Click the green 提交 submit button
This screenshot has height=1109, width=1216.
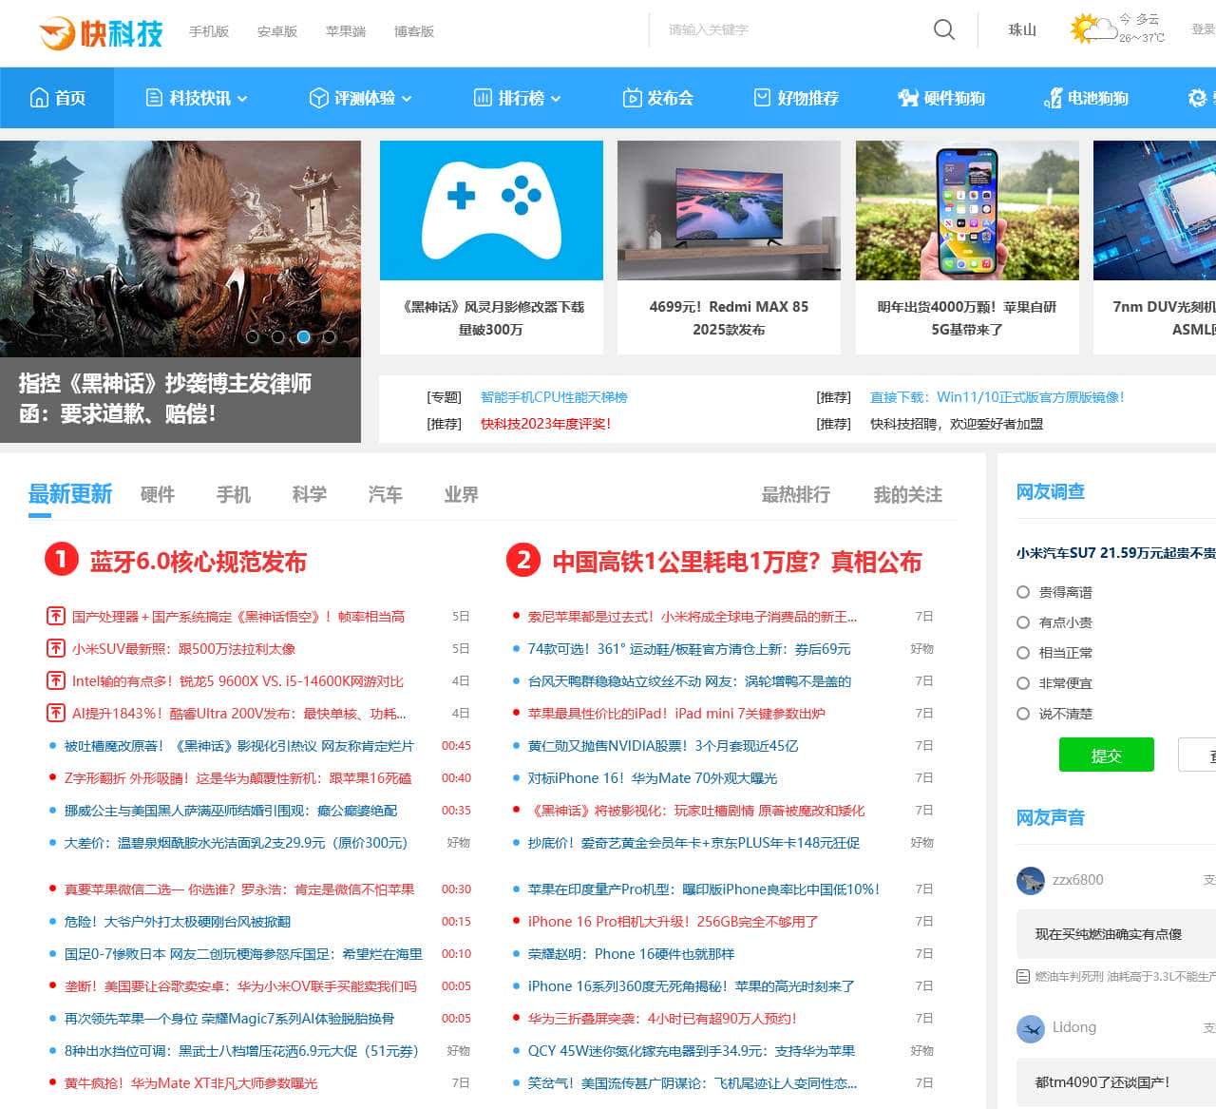point(1107,755)
